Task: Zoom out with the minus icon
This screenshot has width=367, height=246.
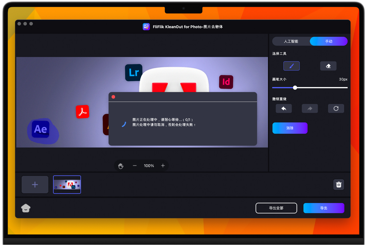Action: [135, 166]
